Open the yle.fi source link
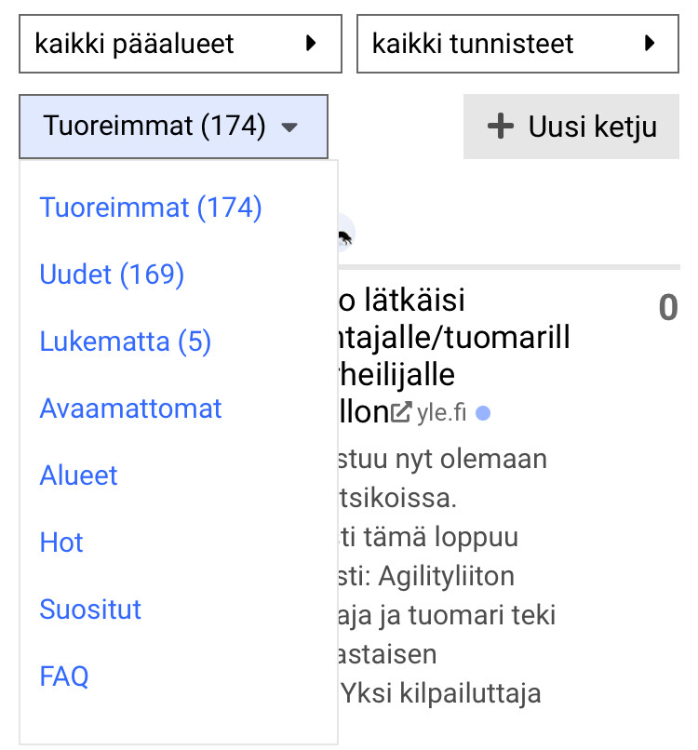Viewport: 698px width, 750px height. coord(442,412)
